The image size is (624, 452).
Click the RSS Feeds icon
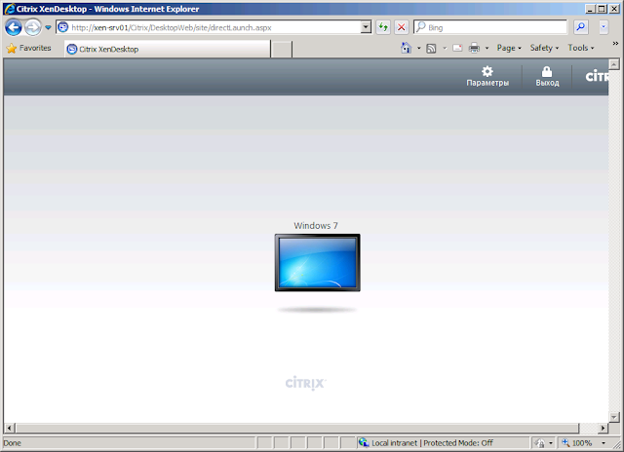click(431, 49)
